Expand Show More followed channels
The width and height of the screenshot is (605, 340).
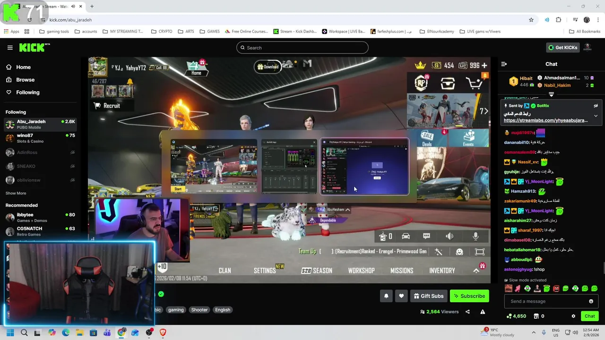click(16, 193)
